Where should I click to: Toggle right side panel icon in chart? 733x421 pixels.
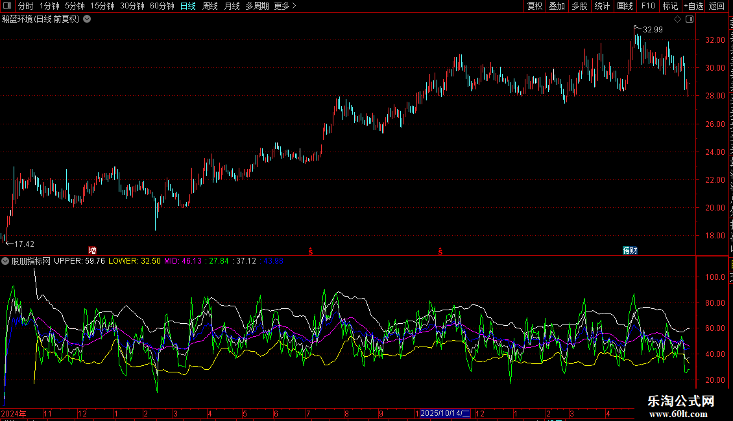690,19
